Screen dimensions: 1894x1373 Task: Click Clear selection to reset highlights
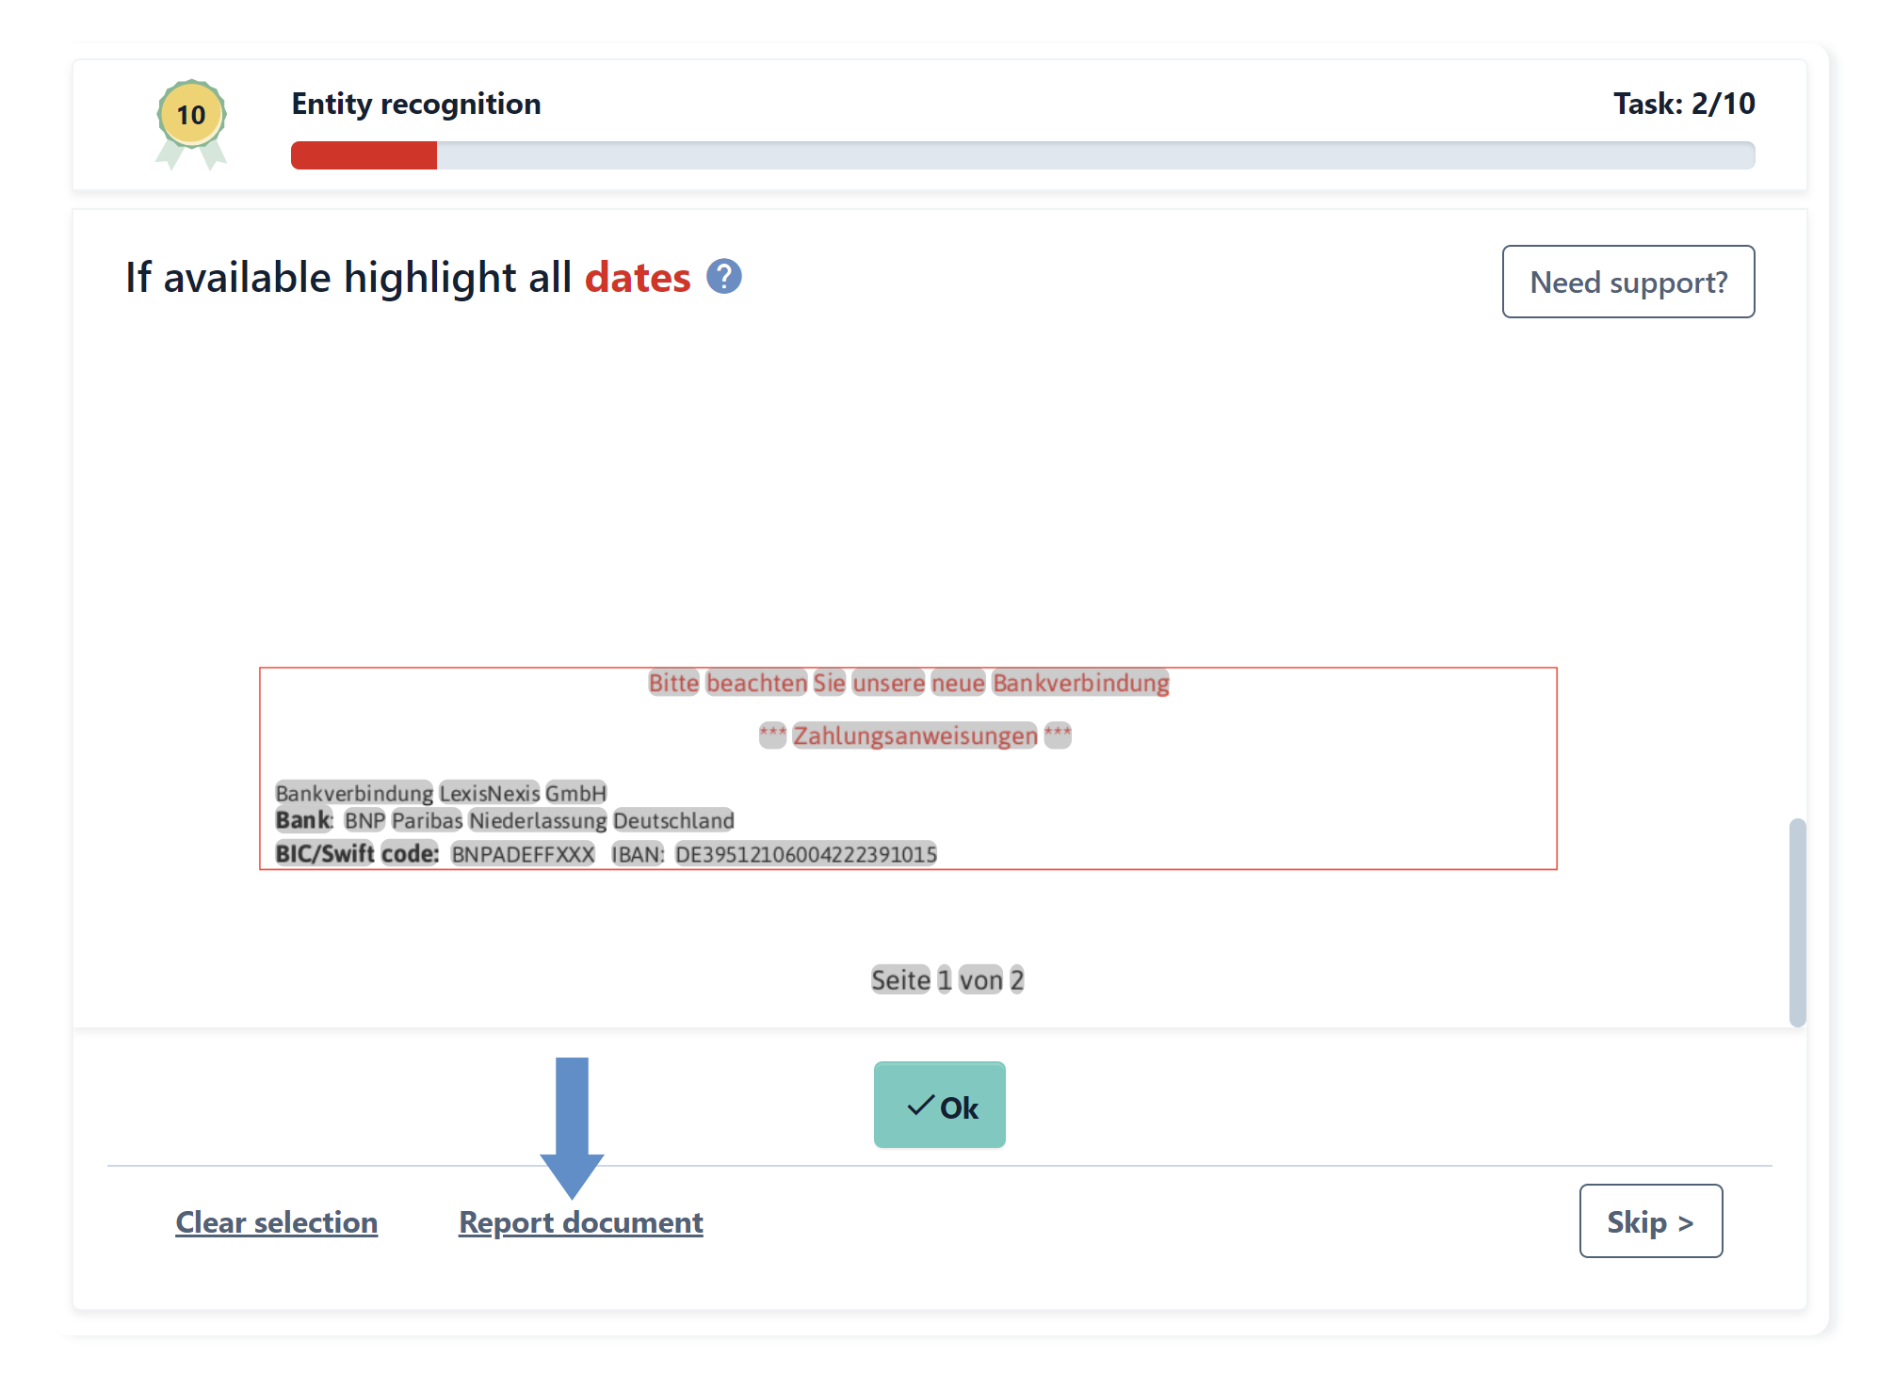pos(276,1221)
